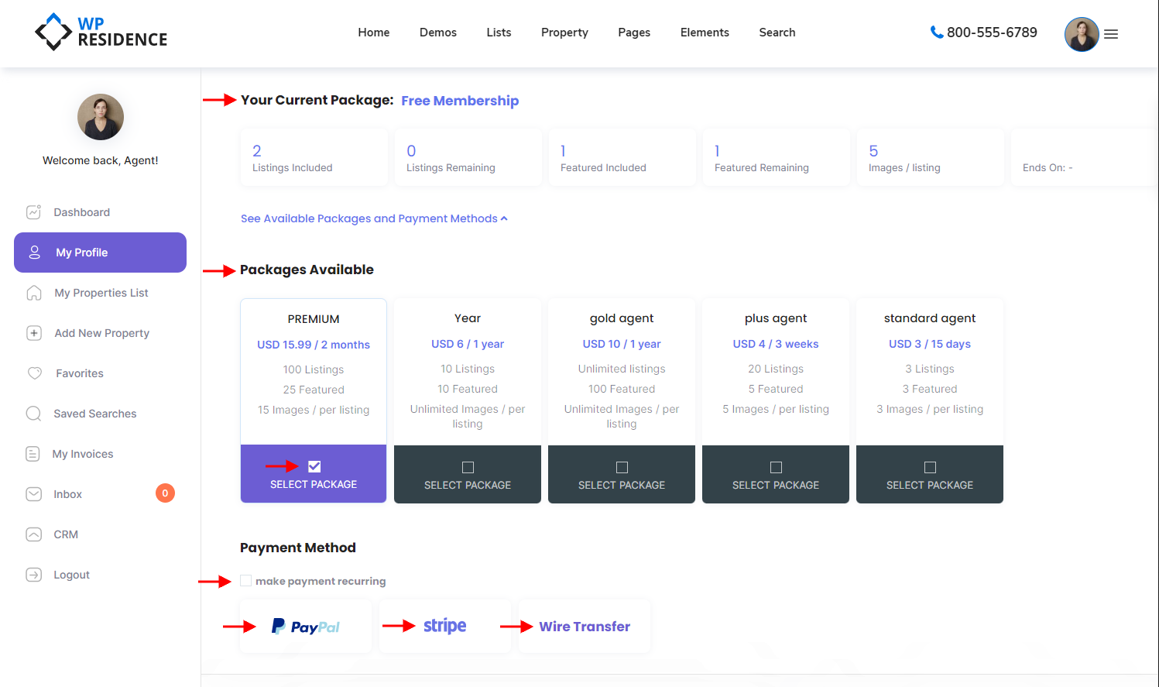Open the Lists menu
The width and height of the screenshot is (1159, 687).
click(499, 33)
